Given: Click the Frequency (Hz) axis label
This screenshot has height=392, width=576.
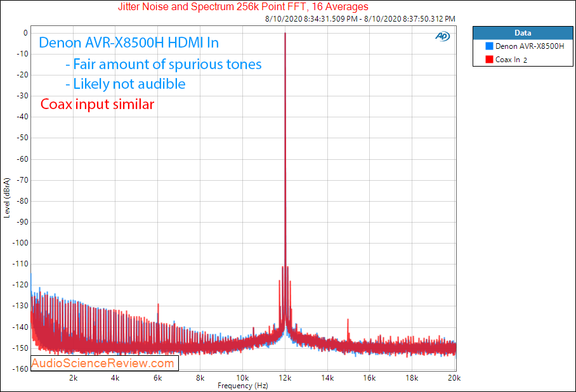Looking at the screenshot, I should click(x=243, y=386).
